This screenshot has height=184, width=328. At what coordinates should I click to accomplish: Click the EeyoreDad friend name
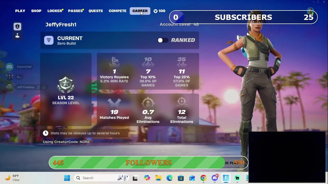point(24,67)
